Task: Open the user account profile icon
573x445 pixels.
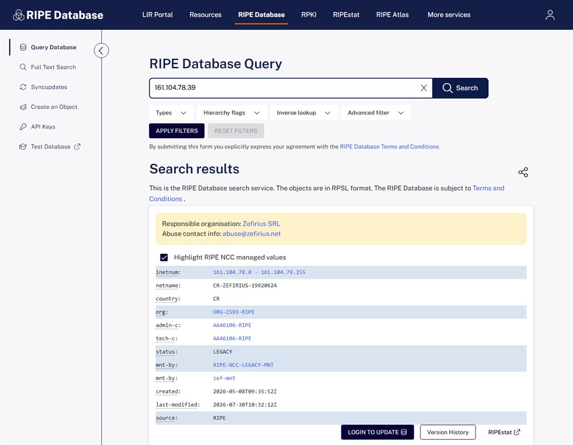Action: (x=550, y=15)
